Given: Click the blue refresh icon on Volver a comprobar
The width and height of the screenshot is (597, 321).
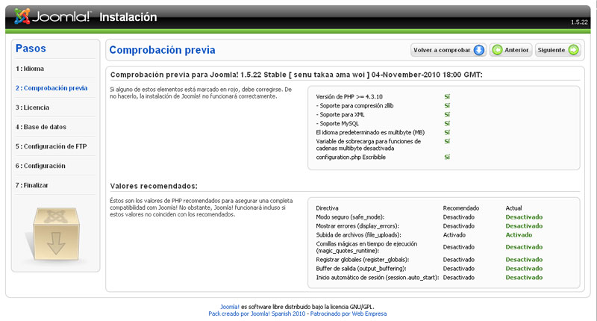Looking at the screenshot, I should pyautogui.click(x=478, y=51).
